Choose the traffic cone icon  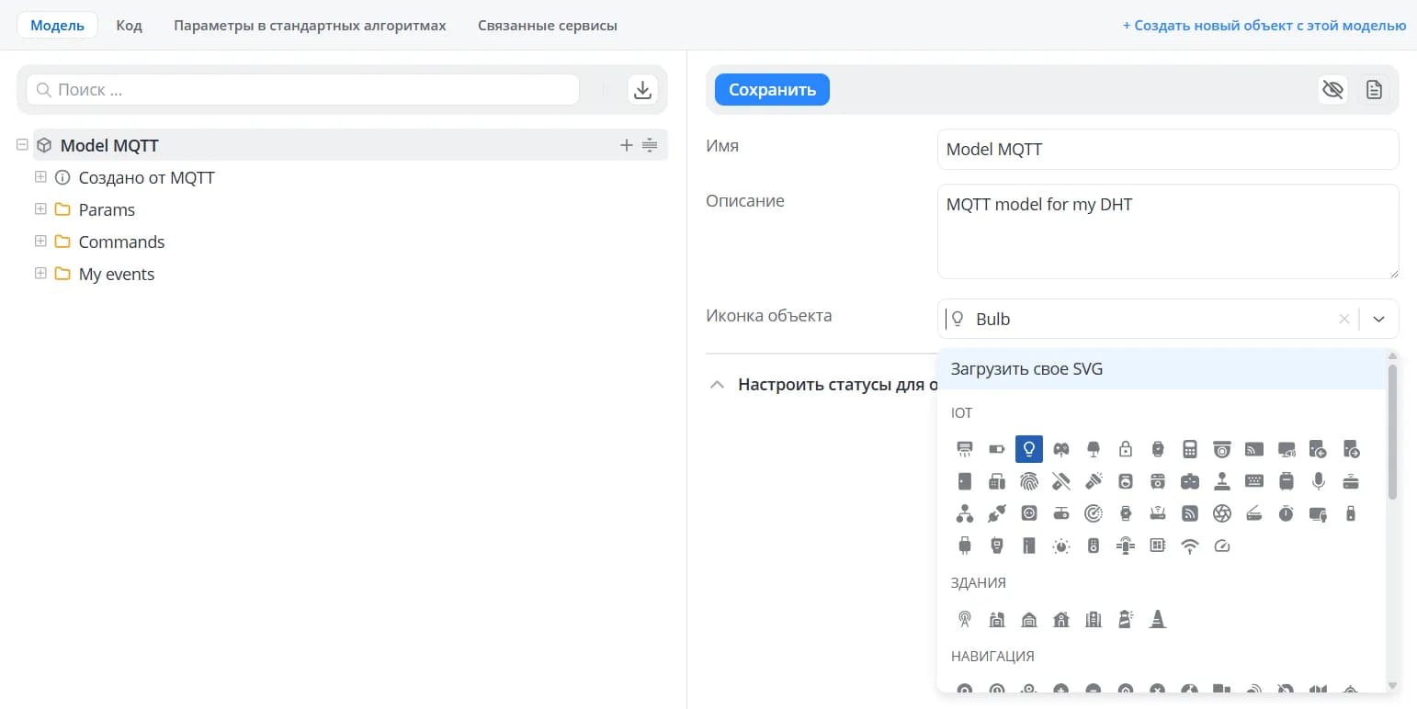[x=1158, y=619]
